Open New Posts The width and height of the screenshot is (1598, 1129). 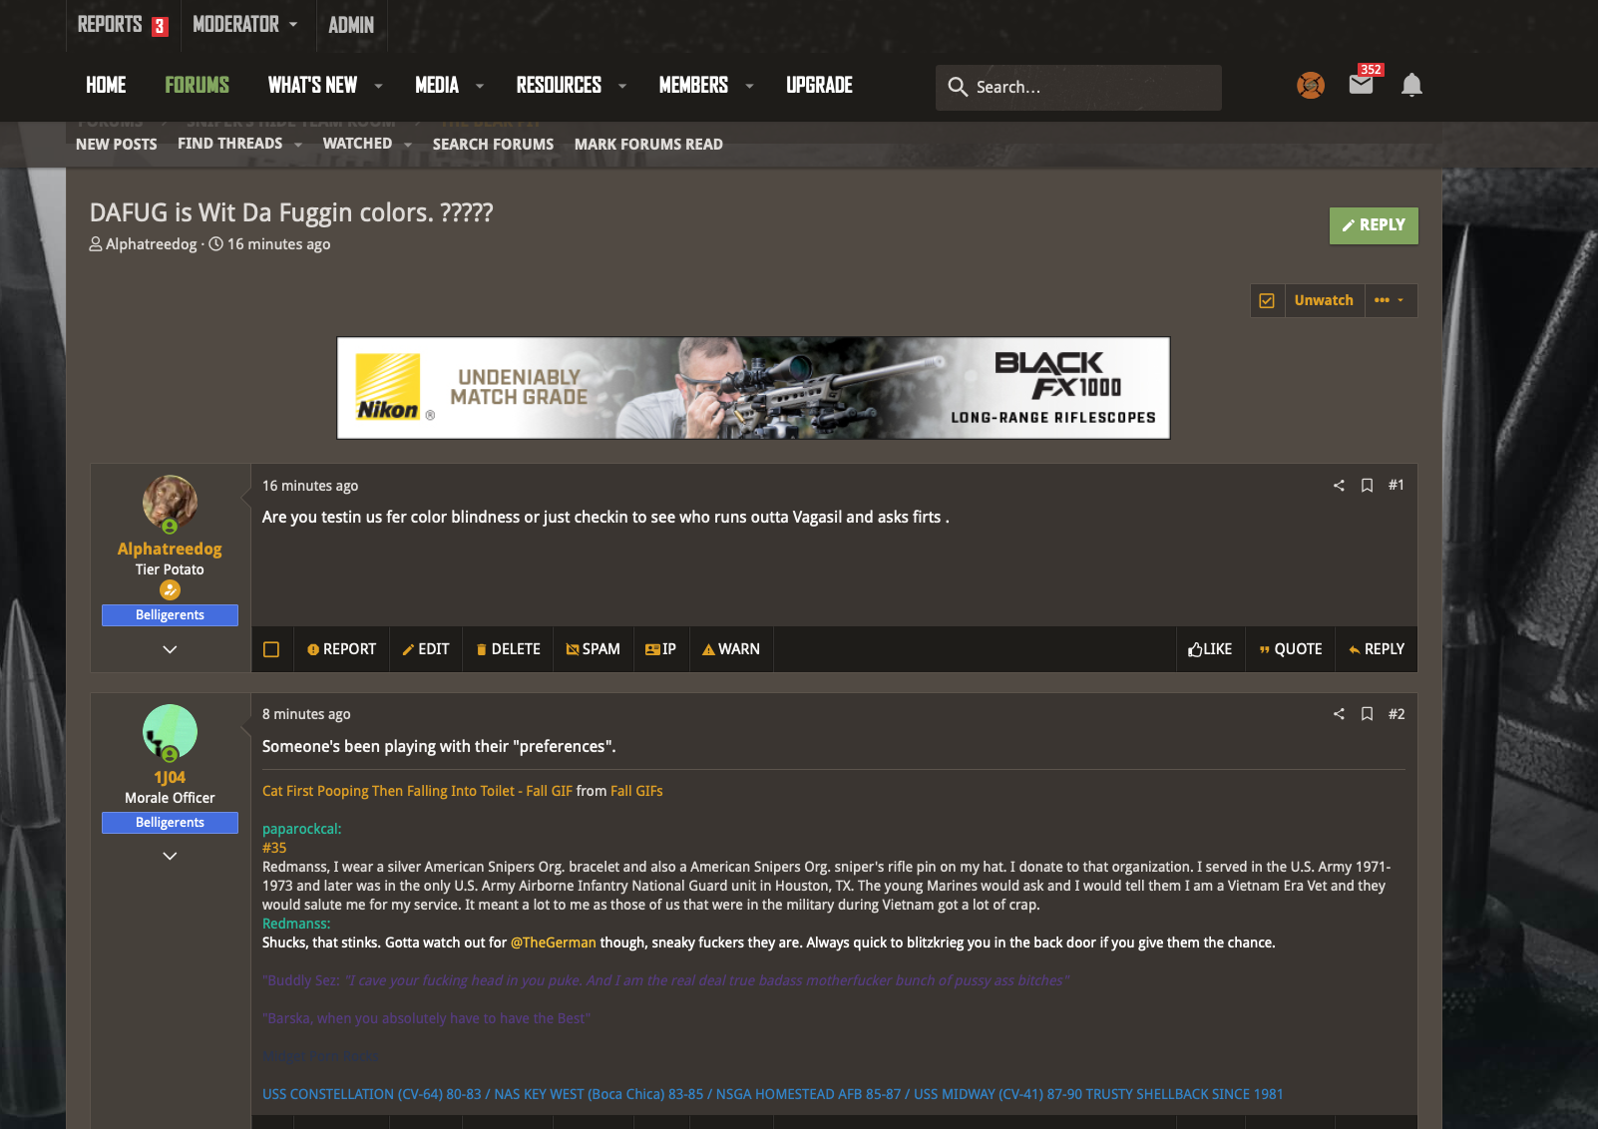tap(117, 145)
